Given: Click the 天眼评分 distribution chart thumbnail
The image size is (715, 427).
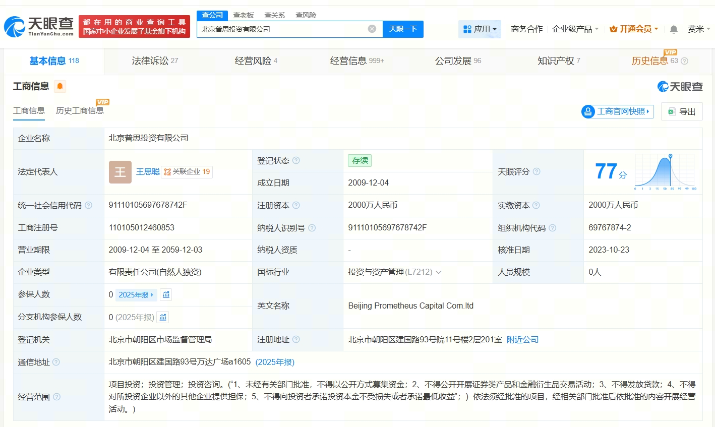Looking at the screenshot, I should coord(666,172).
